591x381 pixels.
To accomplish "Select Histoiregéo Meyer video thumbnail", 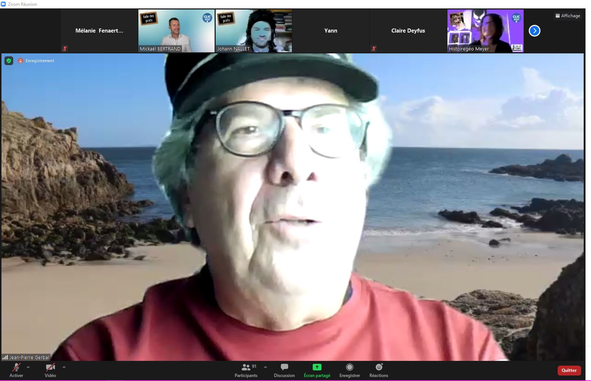I will (486, 31).
